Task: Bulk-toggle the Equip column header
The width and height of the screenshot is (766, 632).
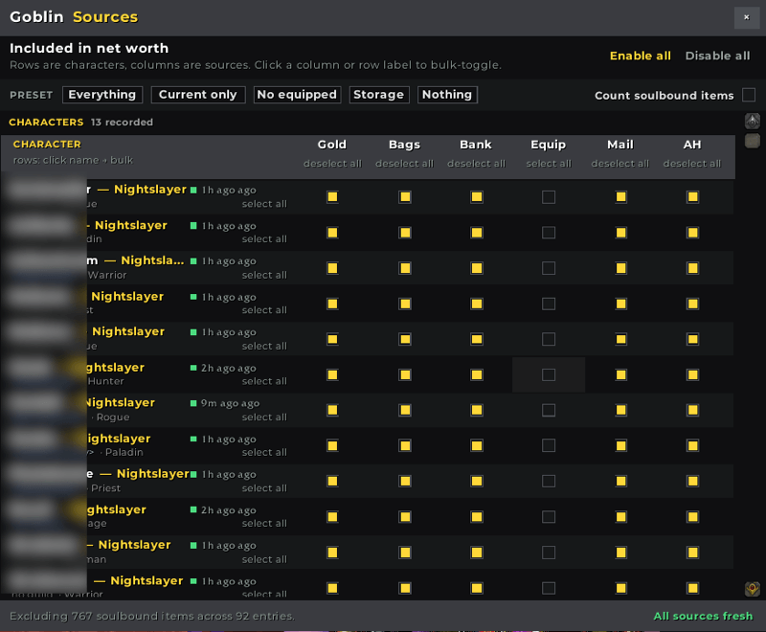Action: click(x=548, y=145)
